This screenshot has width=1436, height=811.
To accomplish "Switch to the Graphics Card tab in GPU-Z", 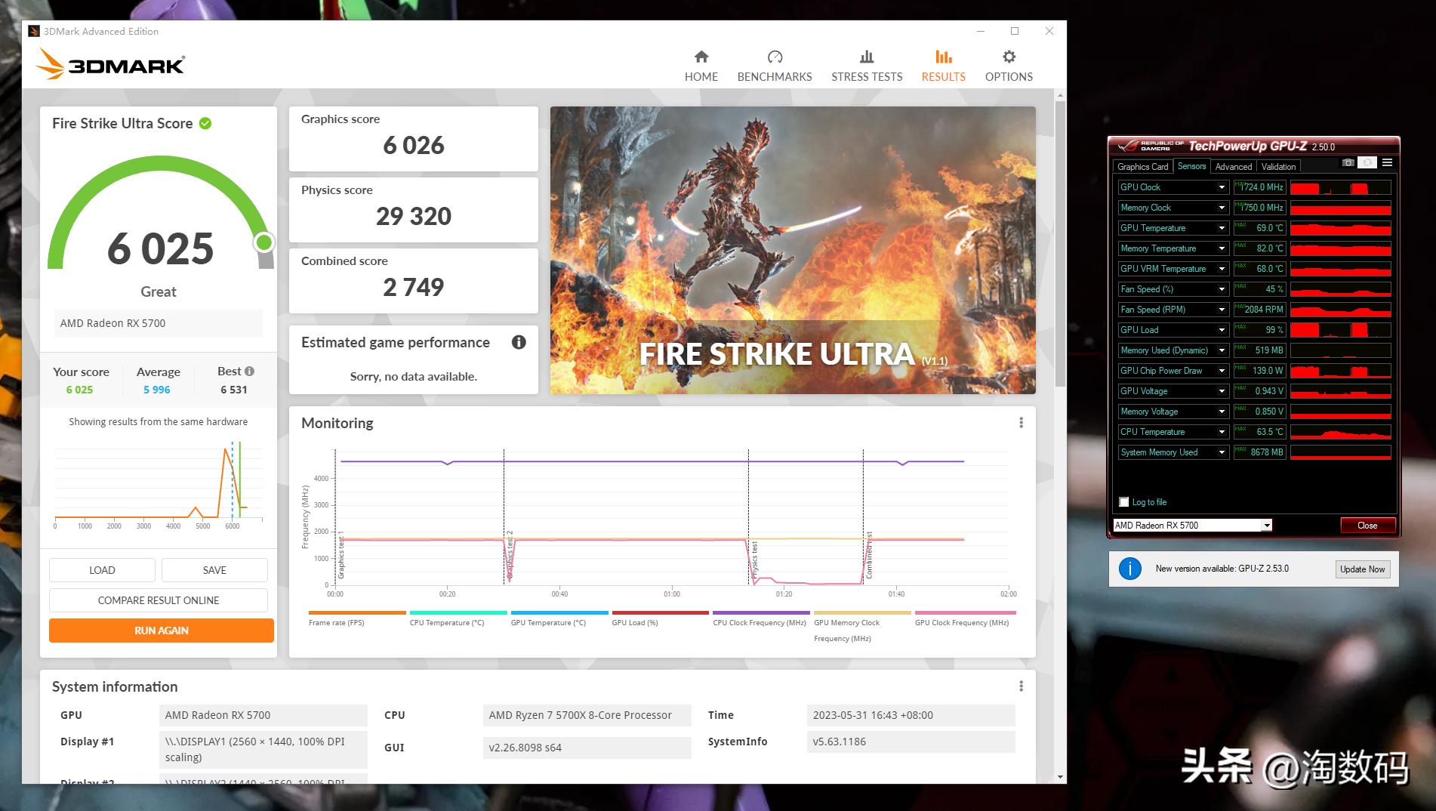I will 1142,167.
